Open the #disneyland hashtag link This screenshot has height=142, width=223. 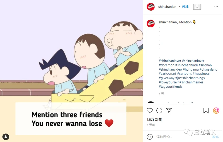[x=209, y=69]
